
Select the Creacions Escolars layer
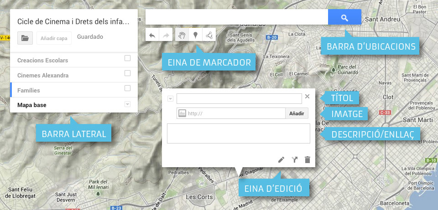click(42, 60)
